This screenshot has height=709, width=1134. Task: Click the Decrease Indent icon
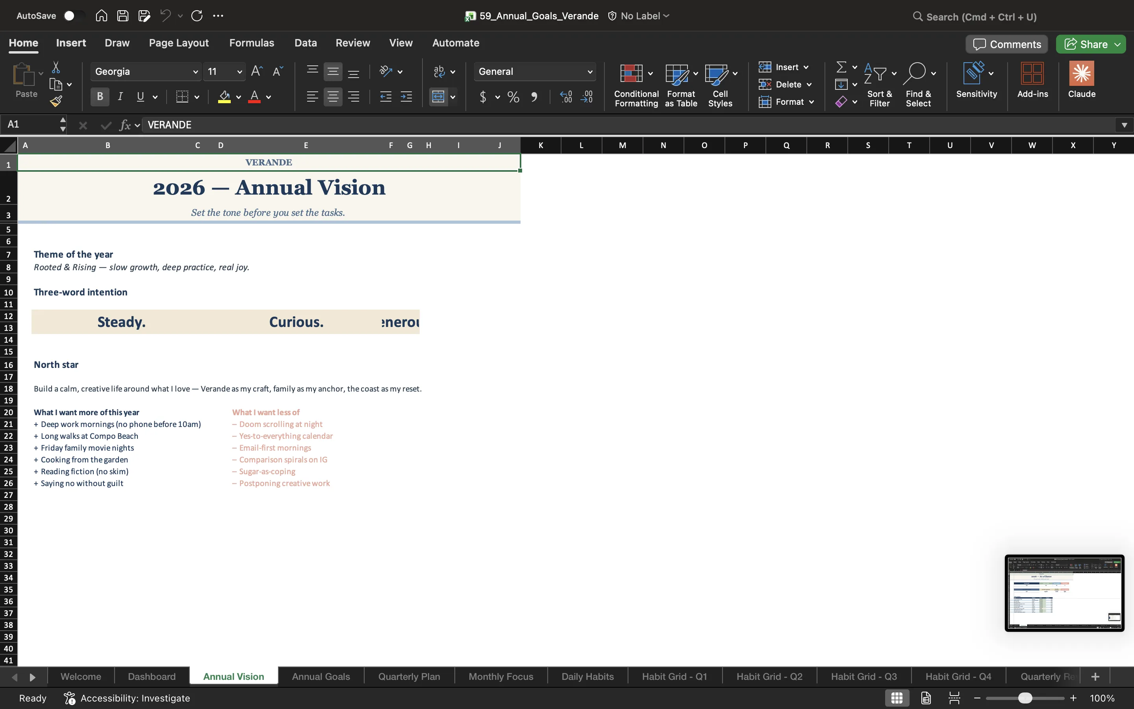(385, 97)
